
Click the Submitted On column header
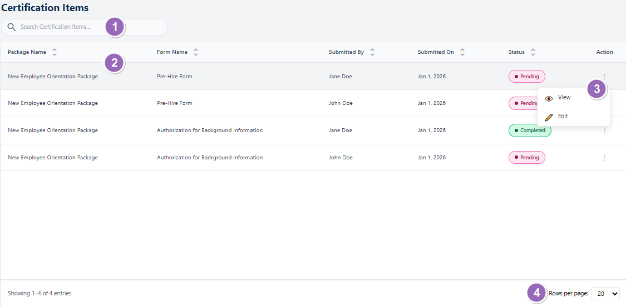click(436, 52)
